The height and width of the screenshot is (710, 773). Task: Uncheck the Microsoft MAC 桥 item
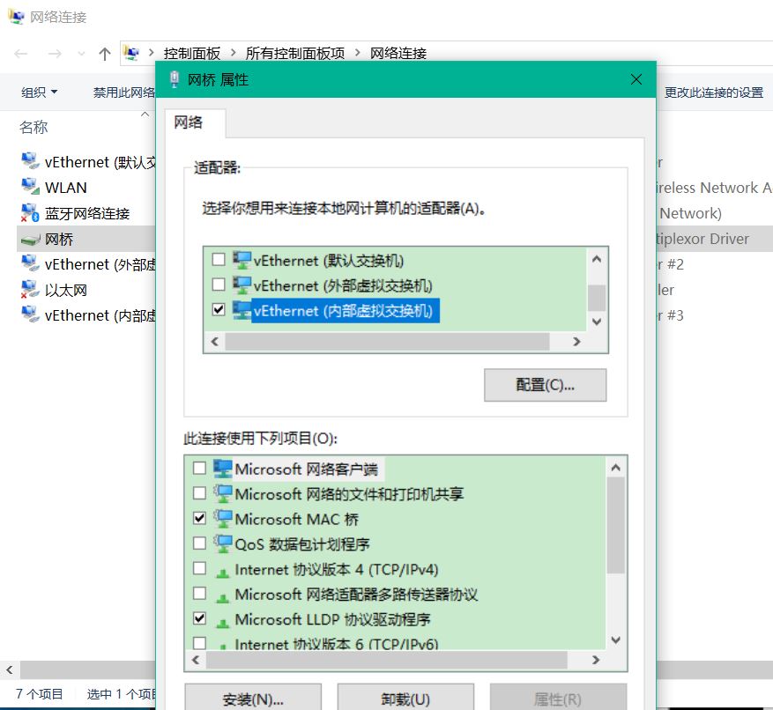click(199, 518)
